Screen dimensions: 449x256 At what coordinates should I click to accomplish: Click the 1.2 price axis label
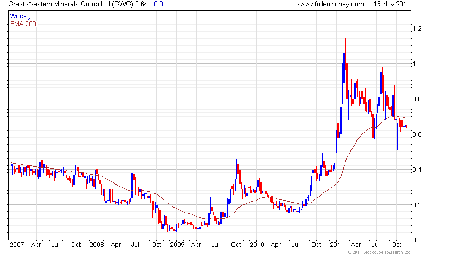pos(417,28)
